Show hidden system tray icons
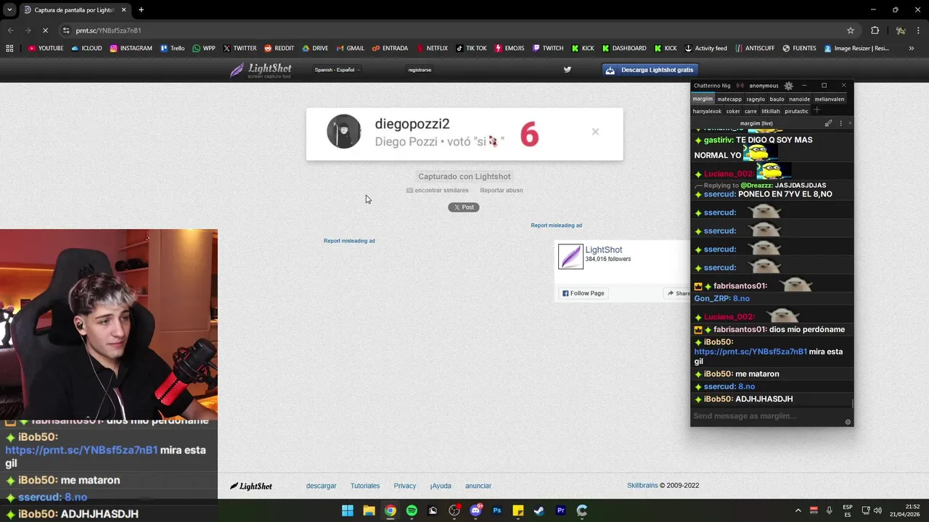 coord(798,510)
